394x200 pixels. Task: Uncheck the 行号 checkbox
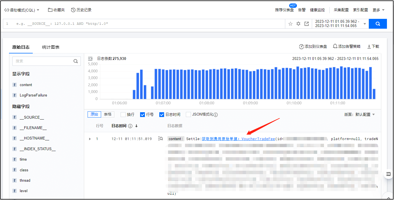(x=143, y=115)
